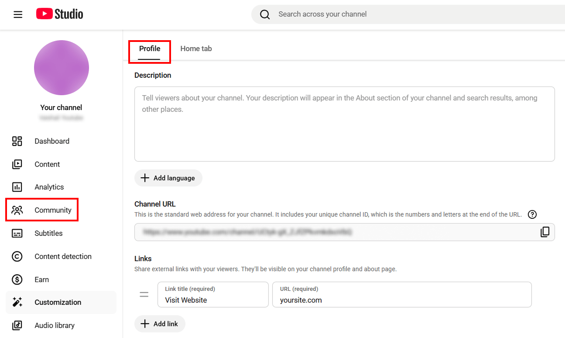Switch to the Home tab

[x=196, y=48]
